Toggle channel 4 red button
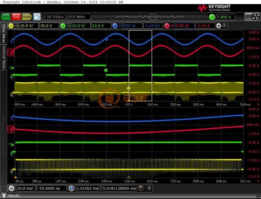 coord(167,26)
